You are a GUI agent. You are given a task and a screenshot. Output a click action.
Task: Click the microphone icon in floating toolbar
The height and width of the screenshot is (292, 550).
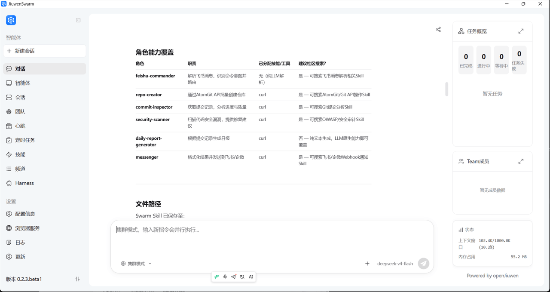(225, 277)
